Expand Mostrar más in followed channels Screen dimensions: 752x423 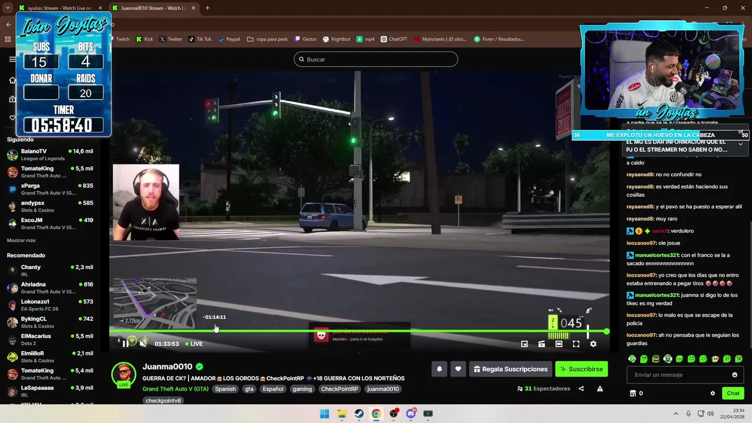tap(21, 240)
